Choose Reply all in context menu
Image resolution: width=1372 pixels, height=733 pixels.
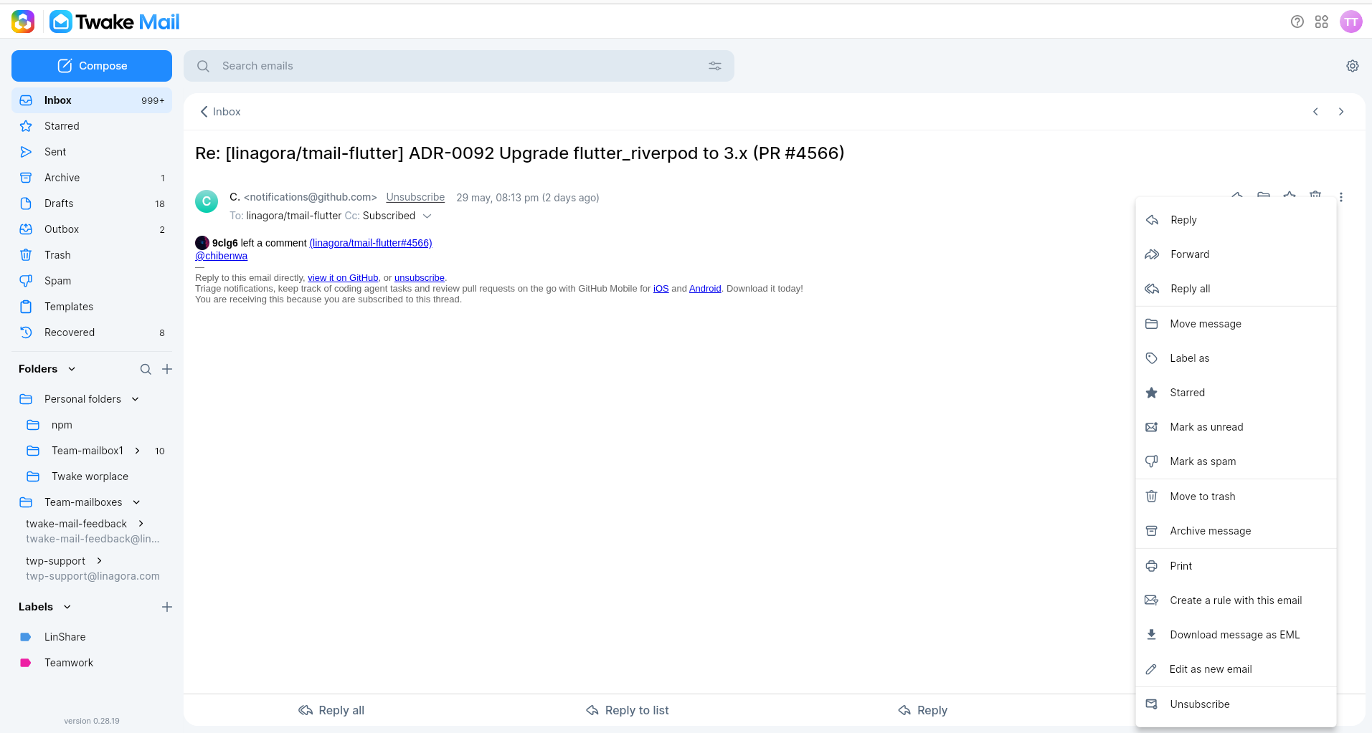pyautogui.click(x=1236, y=289)
